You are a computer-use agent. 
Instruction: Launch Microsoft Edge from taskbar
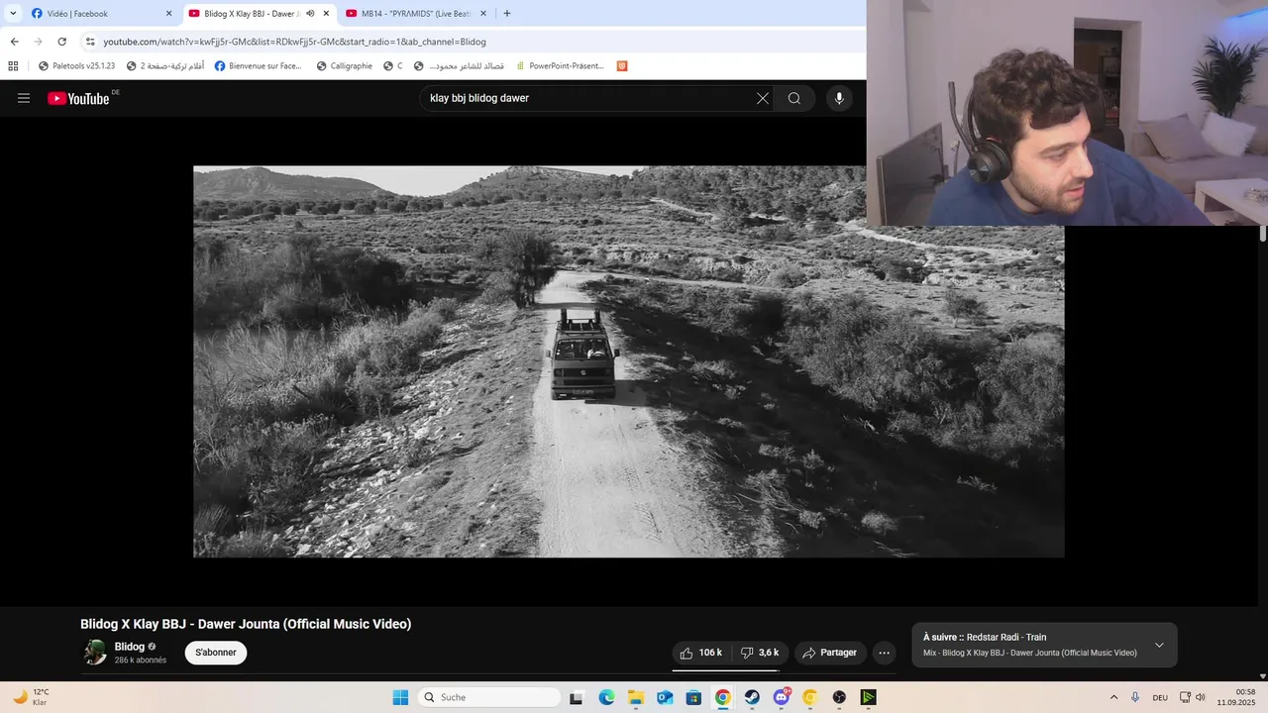[606, 697]
